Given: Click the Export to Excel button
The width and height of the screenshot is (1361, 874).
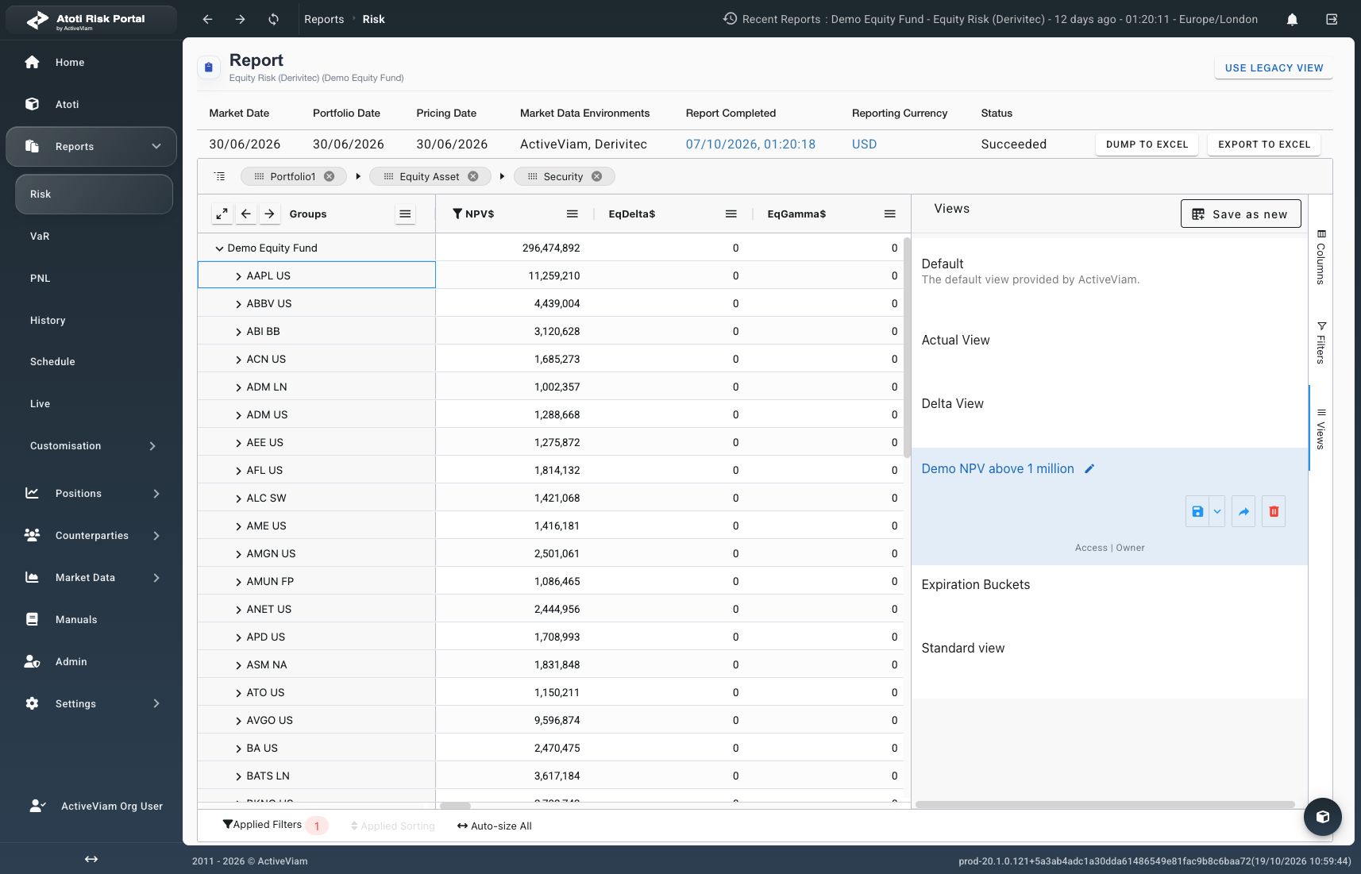Looking at the screenshot, I should pos(1264,144).
